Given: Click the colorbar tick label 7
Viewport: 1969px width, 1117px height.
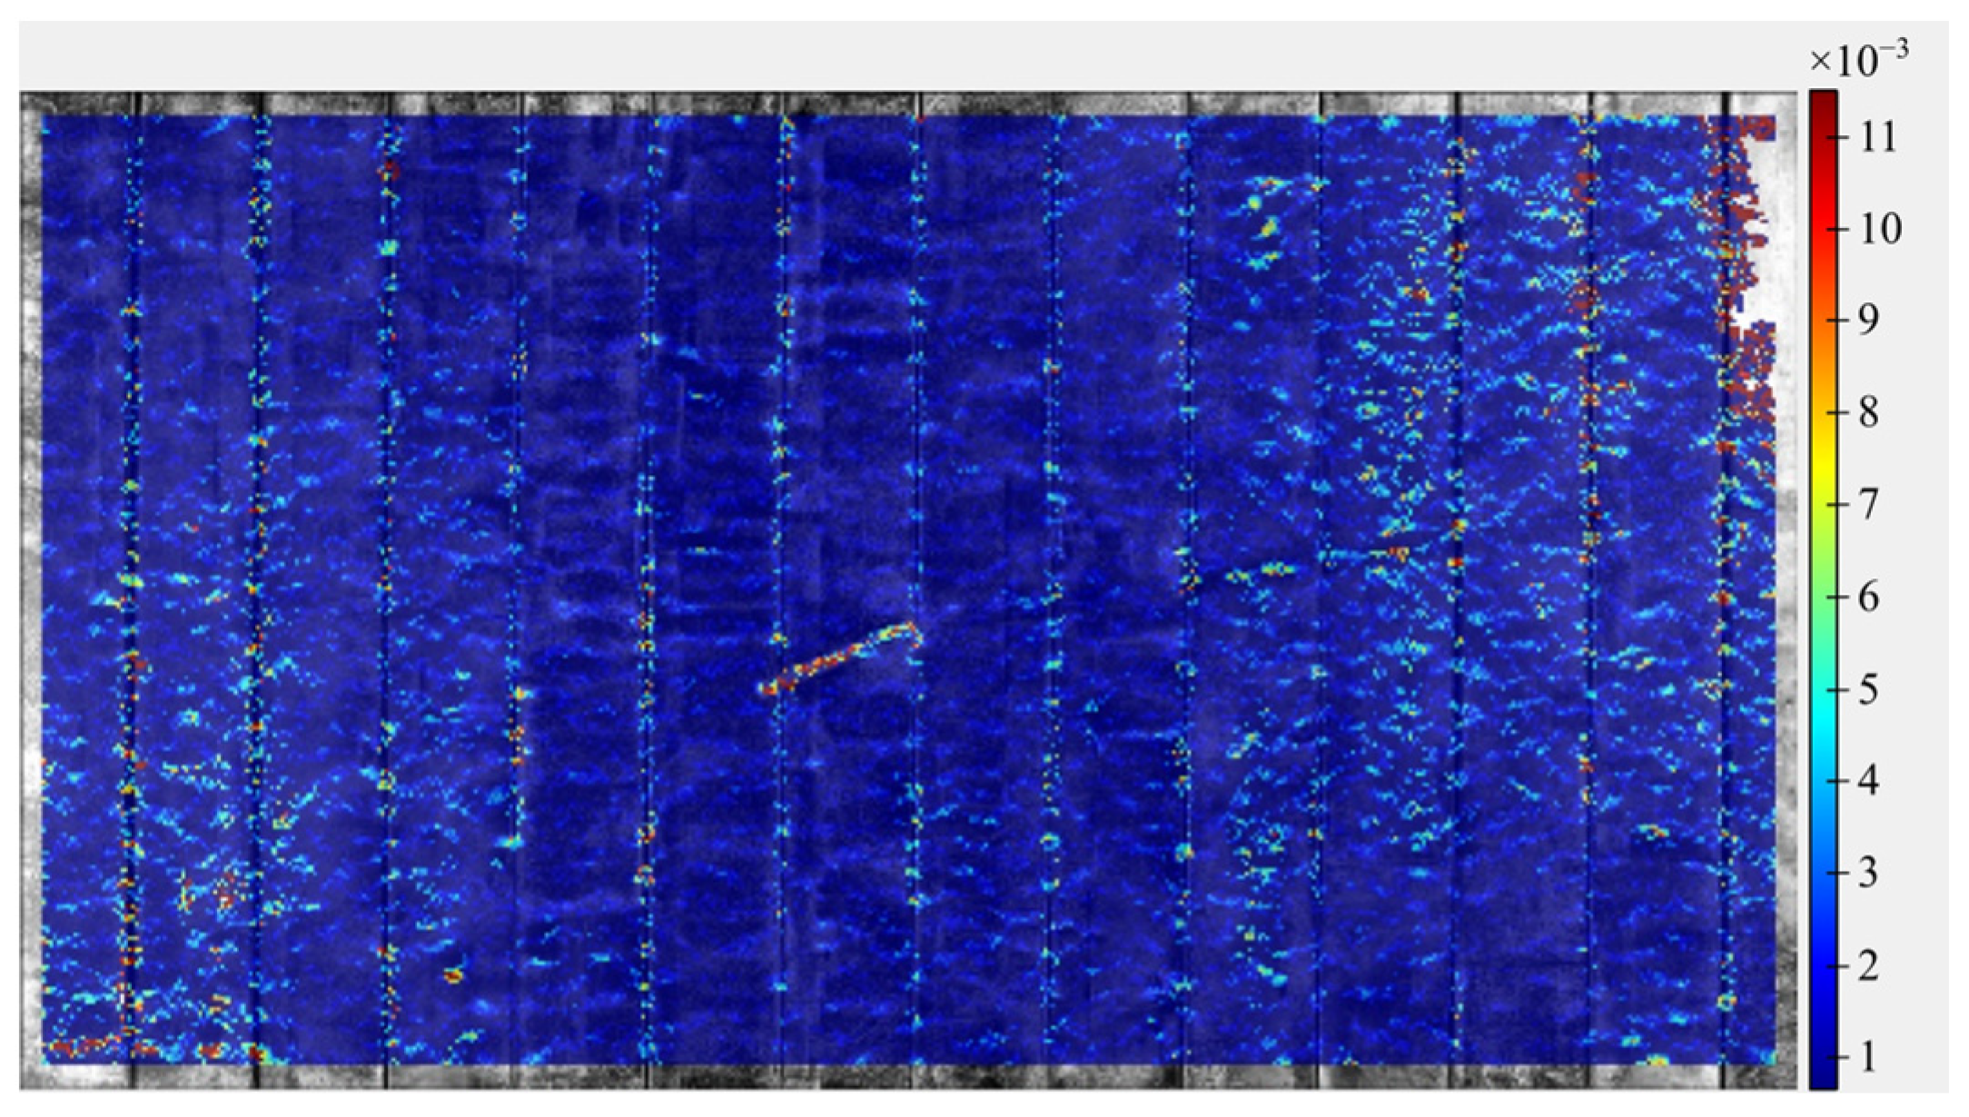Looking at the screenshot, I should [1868, 504].
